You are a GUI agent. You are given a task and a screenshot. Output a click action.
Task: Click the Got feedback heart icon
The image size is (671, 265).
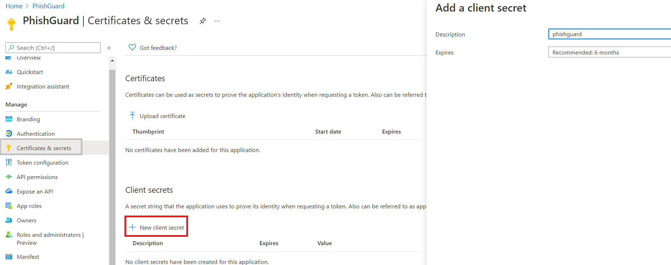[132, 47]
